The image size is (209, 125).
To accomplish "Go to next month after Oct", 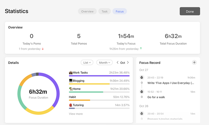I will [x=128, y=62].
